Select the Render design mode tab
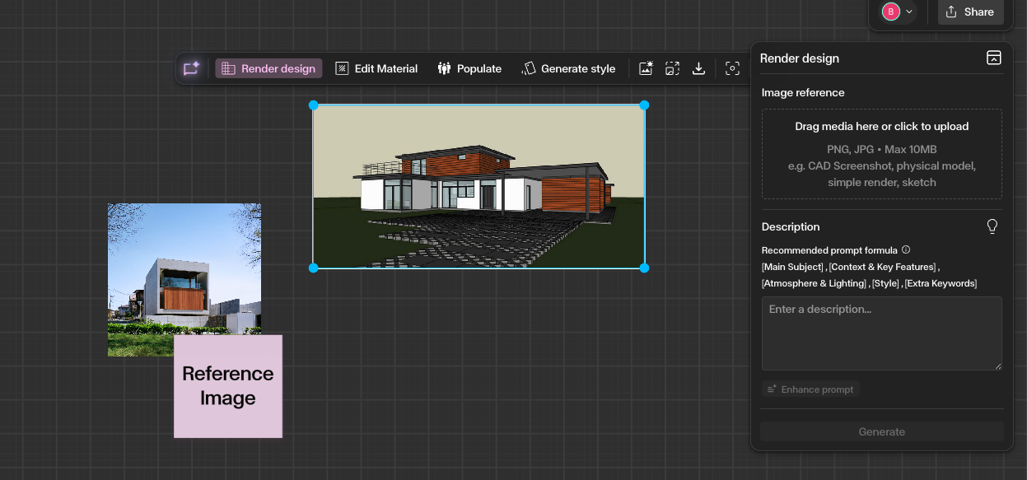The height and width of the screenshot is (480, 1027). [268, 68]
